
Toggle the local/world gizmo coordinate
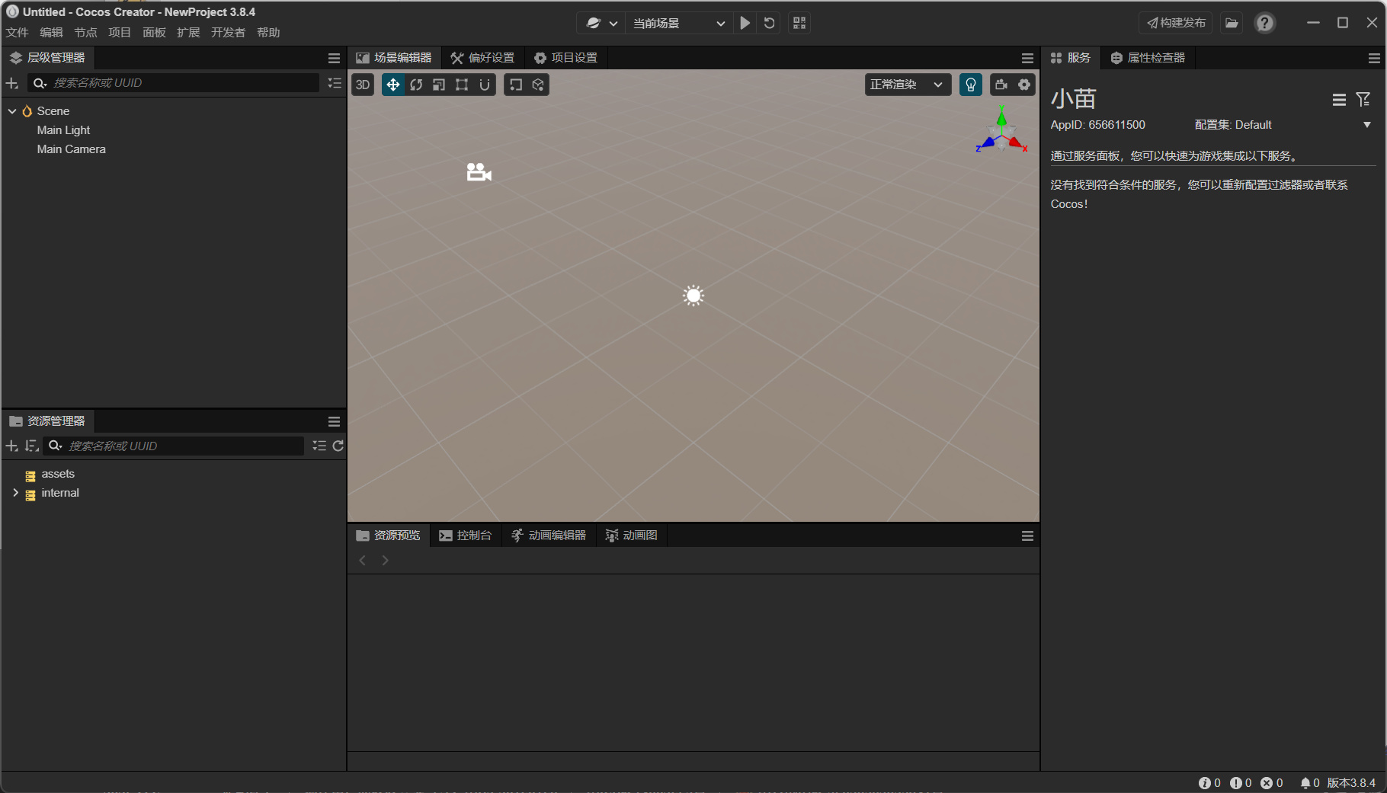tap(538, 85)
